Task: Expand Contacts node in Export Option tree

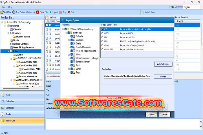Action: point(69,40)
